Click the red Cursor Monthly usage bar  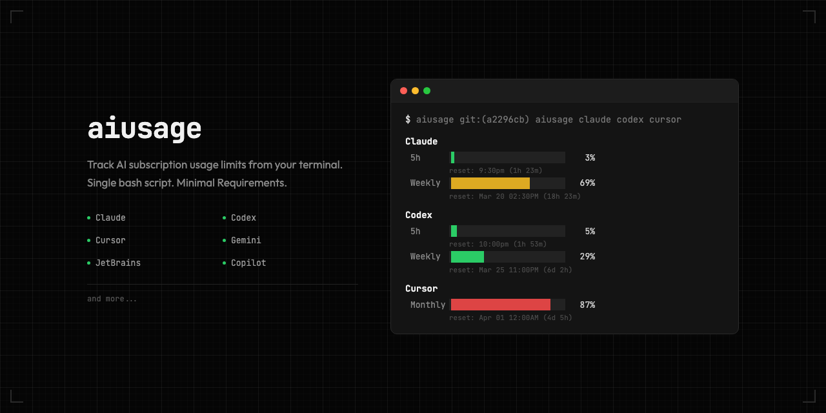click(501, 305)
